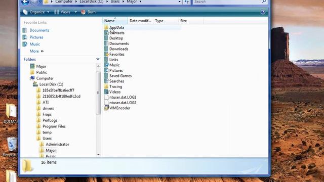324x182 pixels.
Task: Click the Burn toolbar button
Action: (89, 12)
